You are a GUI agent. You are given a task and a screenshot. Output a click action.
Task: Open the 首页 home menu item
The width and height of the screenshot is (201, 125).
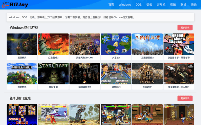click(111, 5)
